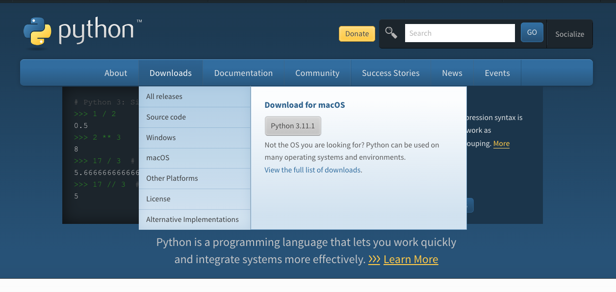Focus the Search input field
The width and height of the screenshot is (616, 292).
click(460, 33)
